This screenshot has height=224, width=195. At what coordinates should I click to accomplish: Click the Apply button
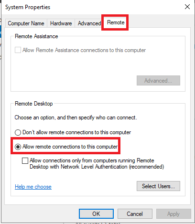pyautogui.click(x=173, y=214)
